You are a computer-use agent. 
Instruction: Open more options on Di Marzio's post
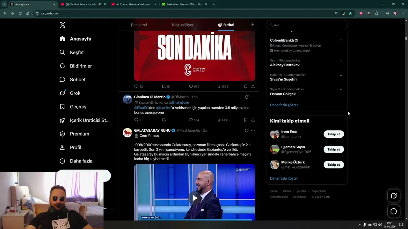(x=253, y=97)
